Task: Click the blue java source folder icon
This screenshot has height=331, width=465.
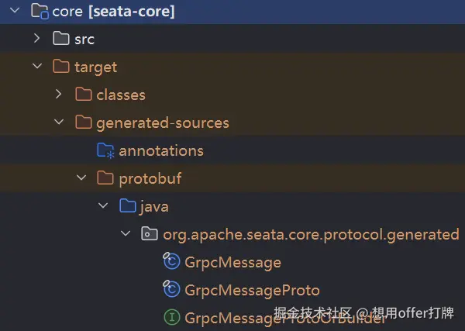Action: tap(127, 206)
